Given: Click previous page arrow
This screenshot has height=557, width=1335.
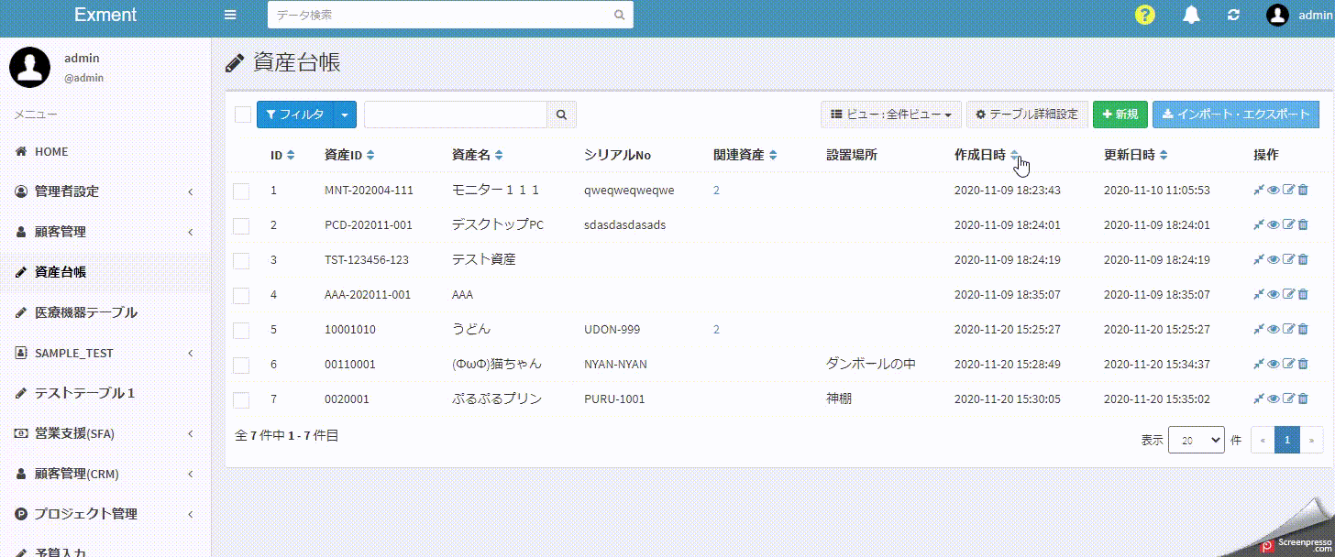Looking at the screenshot, I should (1263, 440).
